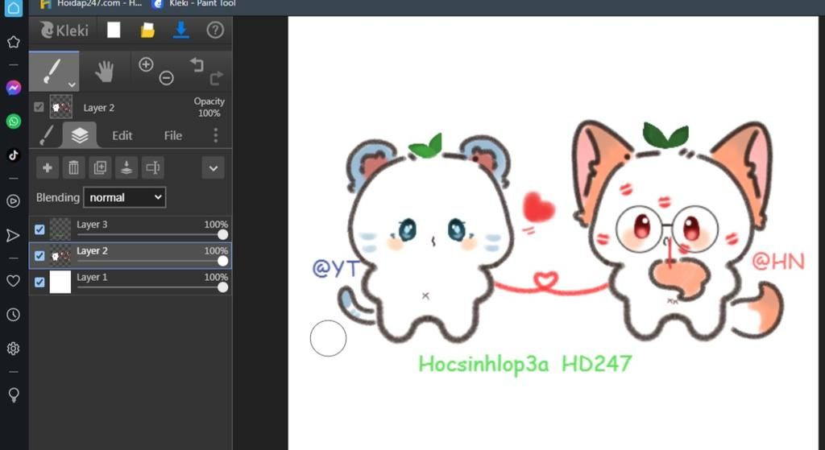Merge layer down
The height and width of the screenshot is (450, 825).
[x=126, y=167]
